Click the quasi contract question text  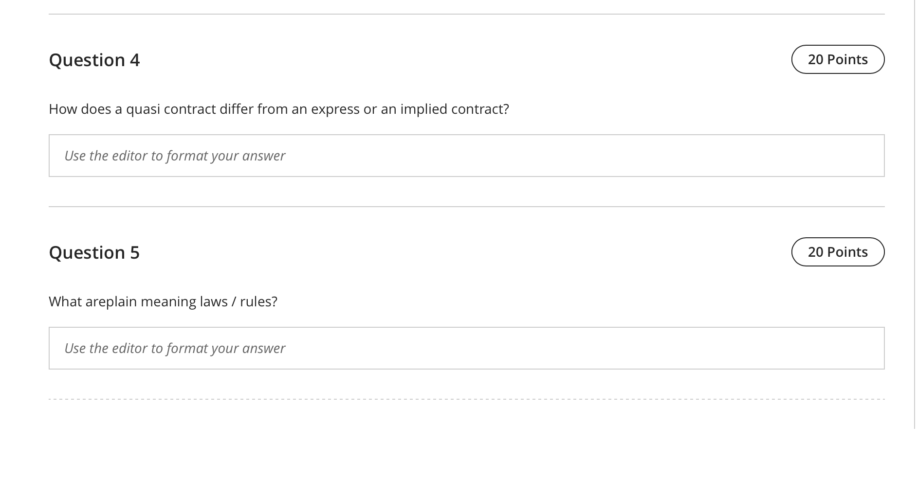coord(279,109)
